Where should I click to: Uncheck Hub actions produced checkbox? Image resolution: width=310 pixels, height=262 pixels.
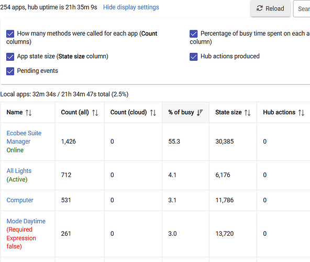tap(194, 57)
